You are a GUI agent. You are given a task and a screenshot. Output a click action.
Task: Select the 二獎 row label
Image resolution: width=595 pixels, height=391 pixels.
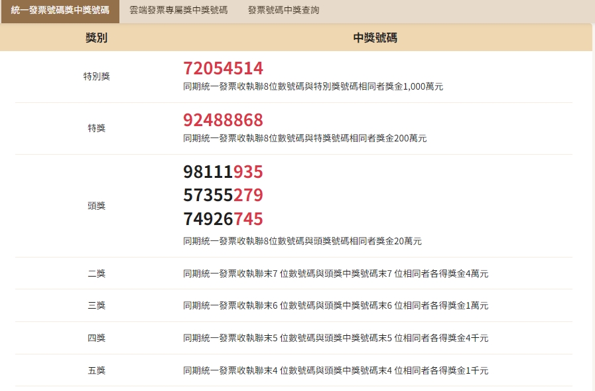coord(96,274)
